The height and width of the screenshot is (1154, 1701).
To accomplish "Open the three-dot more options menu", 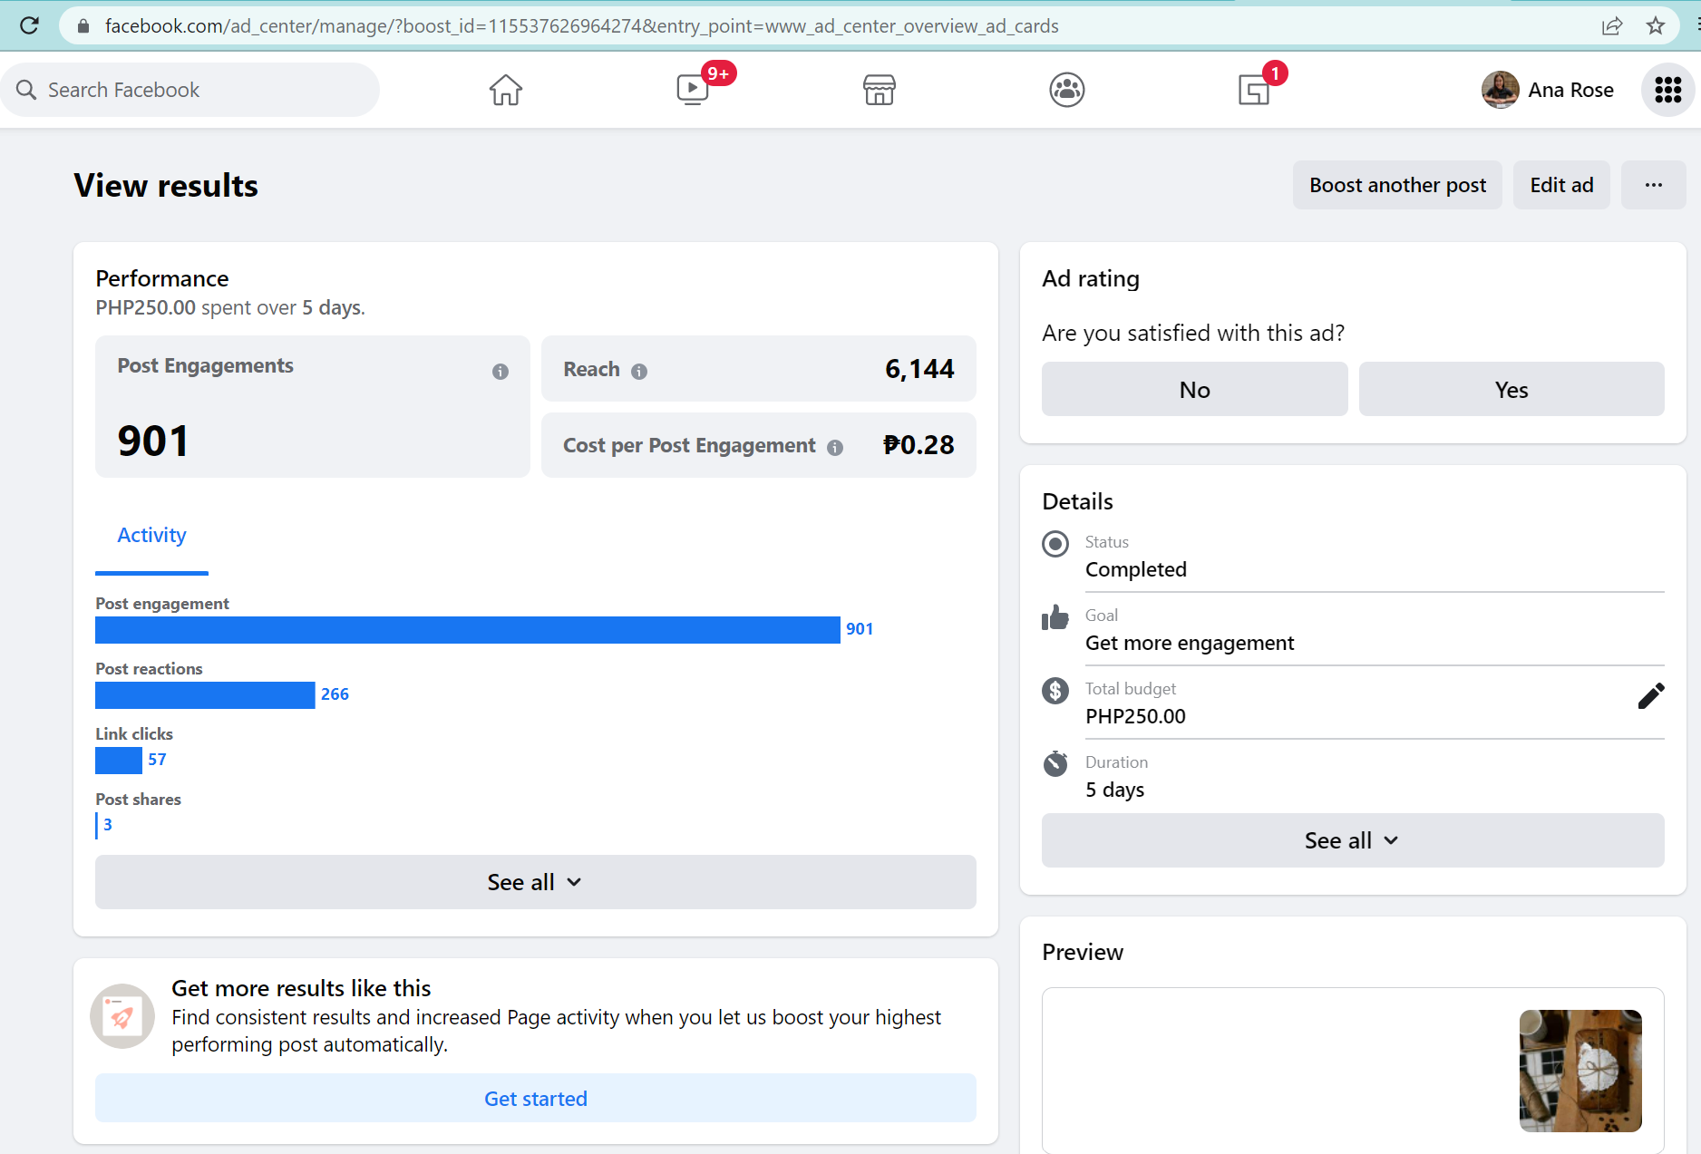I will (x=1653, y=185).
